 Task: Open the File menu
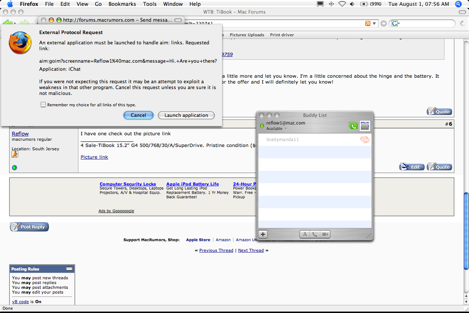[x=49, y=4]
